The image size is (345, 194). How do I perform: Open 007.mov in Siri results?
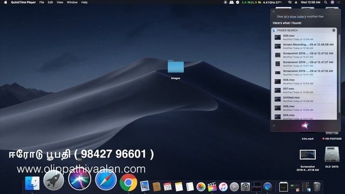(304, 90)
